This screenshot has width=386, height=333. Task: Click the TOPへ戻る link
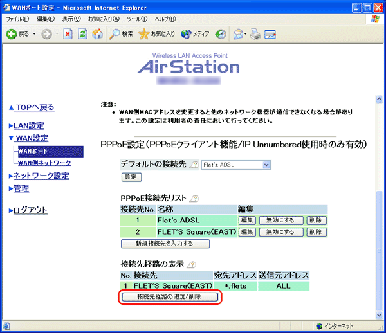(33, 107)
